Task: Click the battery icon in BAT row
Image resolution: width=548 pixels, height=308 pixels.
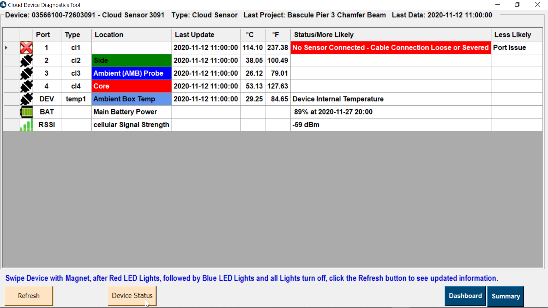Action: pyautogui.click(x=26, y=112)
